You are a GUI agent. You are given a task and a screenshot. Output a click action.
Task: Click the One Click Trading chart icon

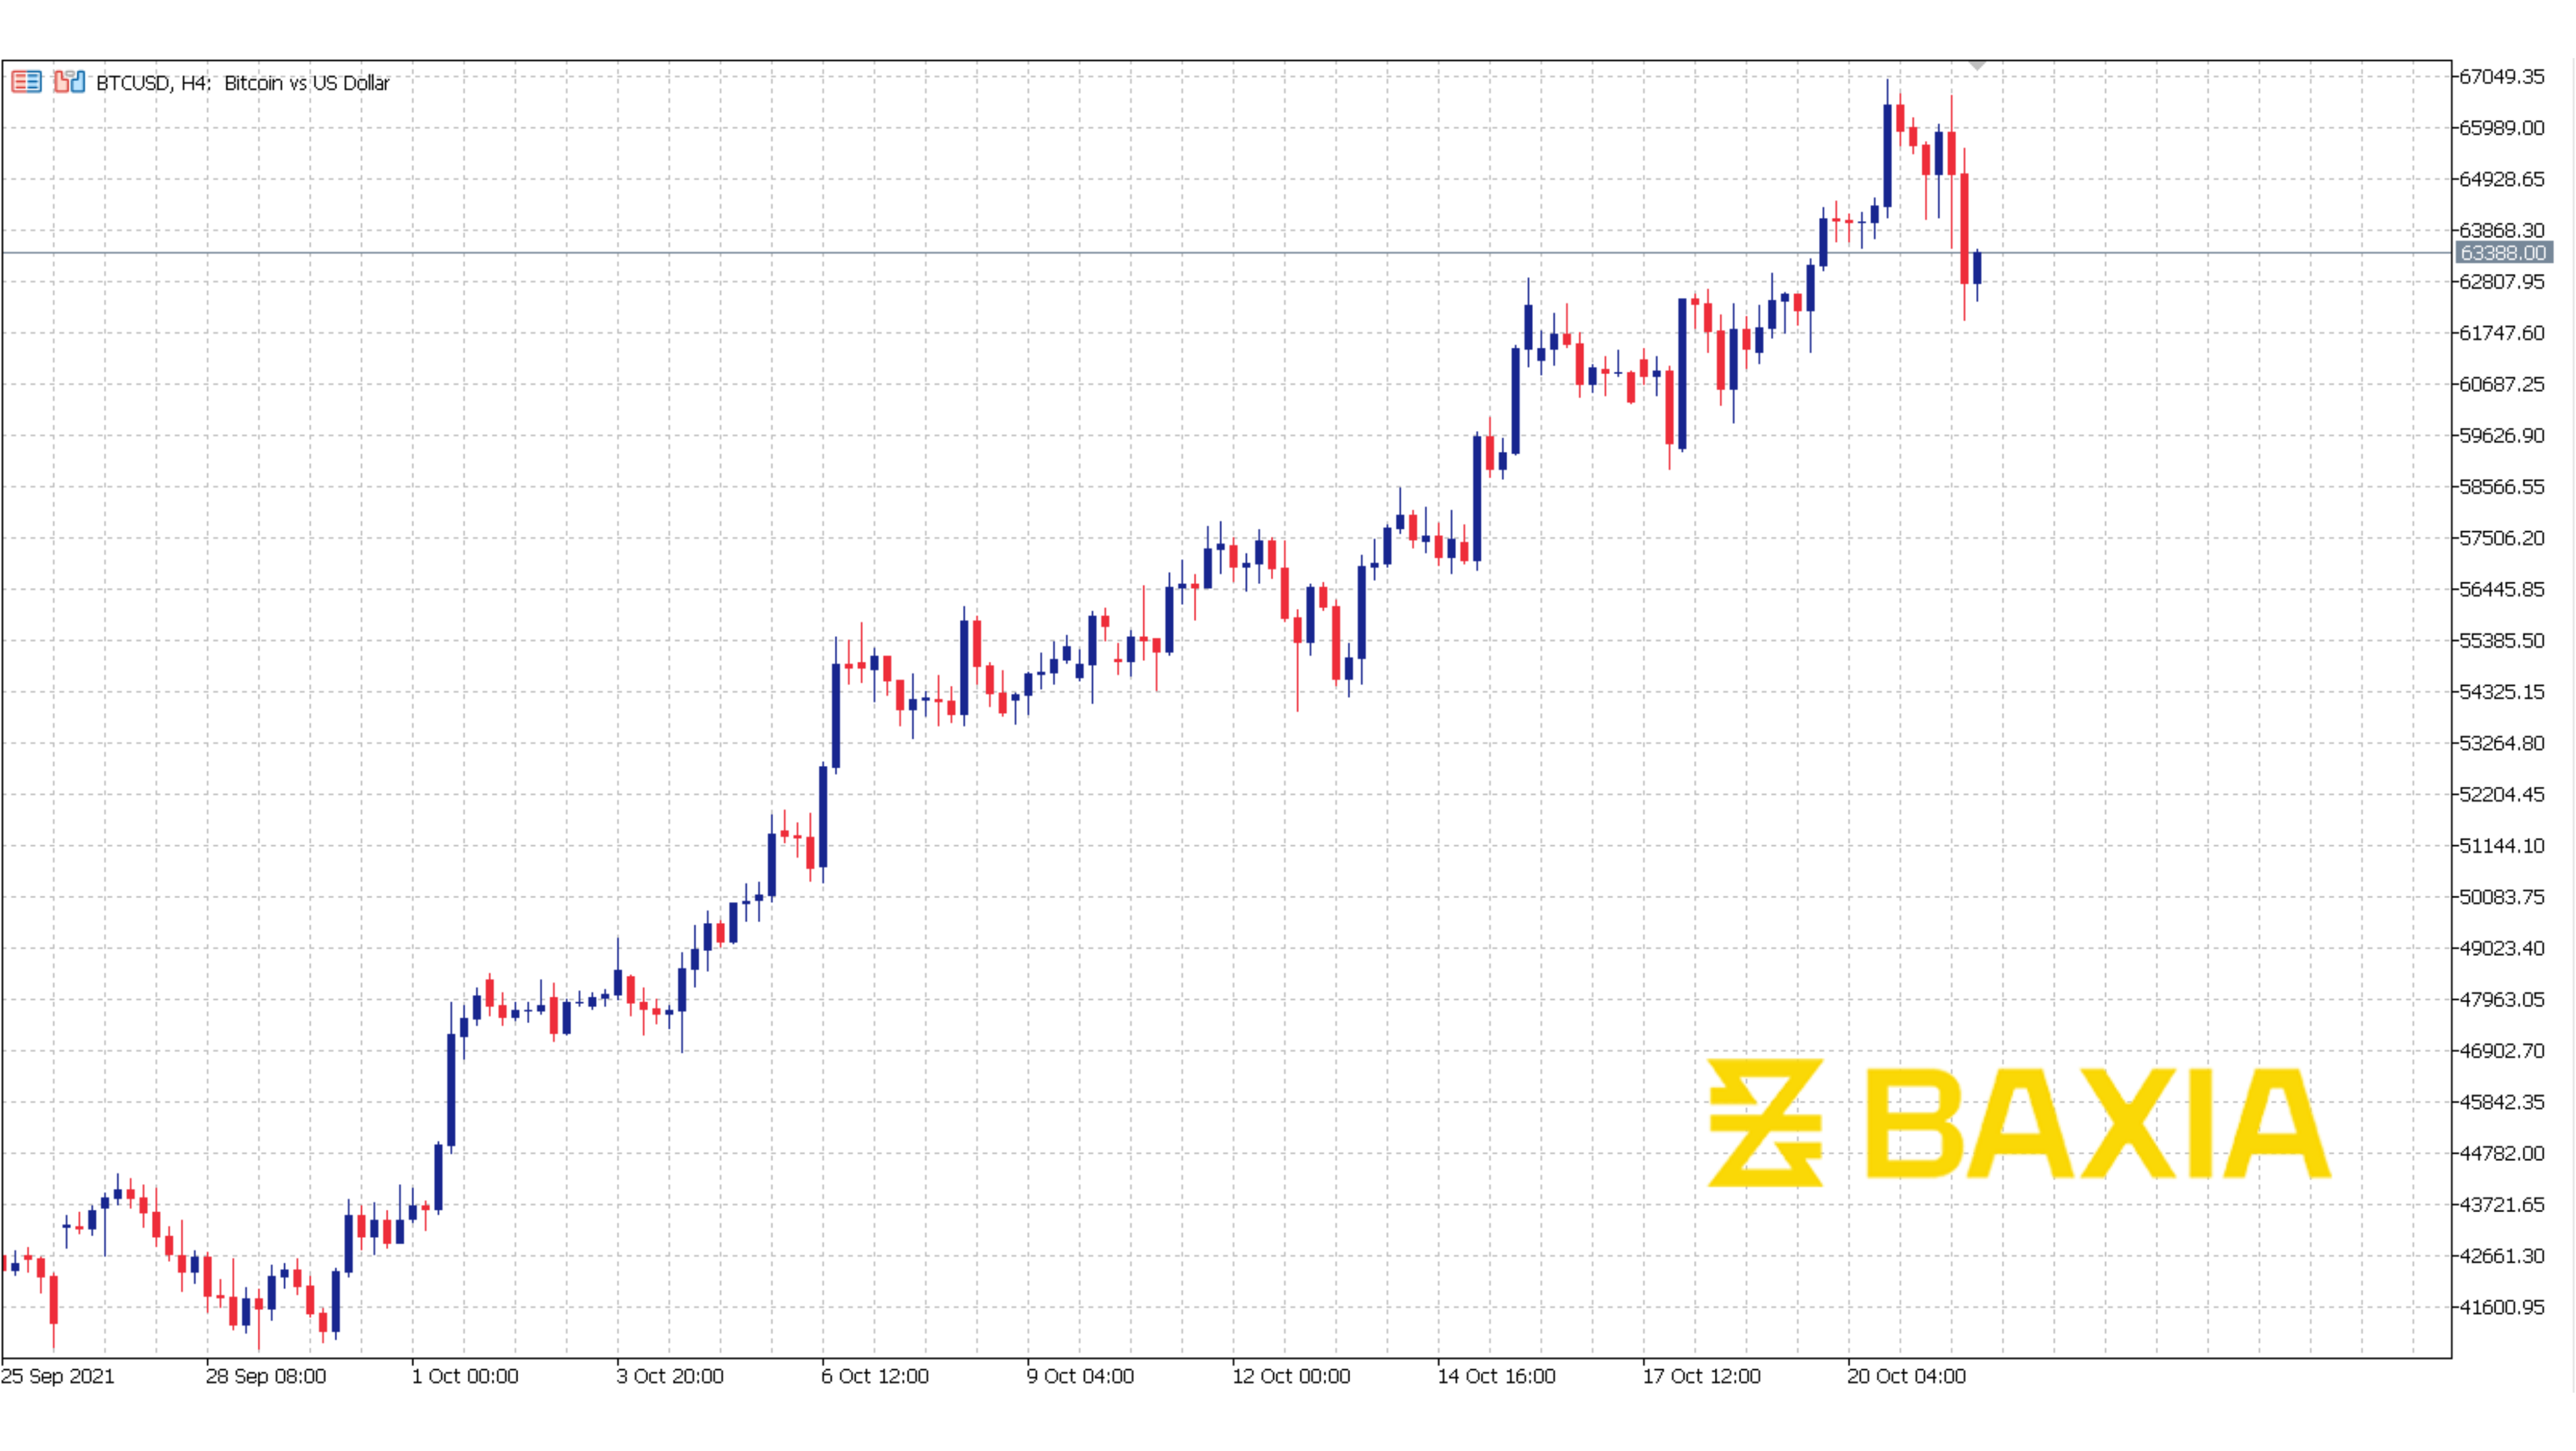click(69, 82)
